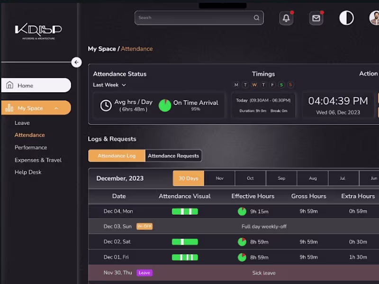Click On Time Arrival pie indicator
Image resolution: width=379 pixels, height=284 pixels.
pyautogui.click(x=165, y=106)
